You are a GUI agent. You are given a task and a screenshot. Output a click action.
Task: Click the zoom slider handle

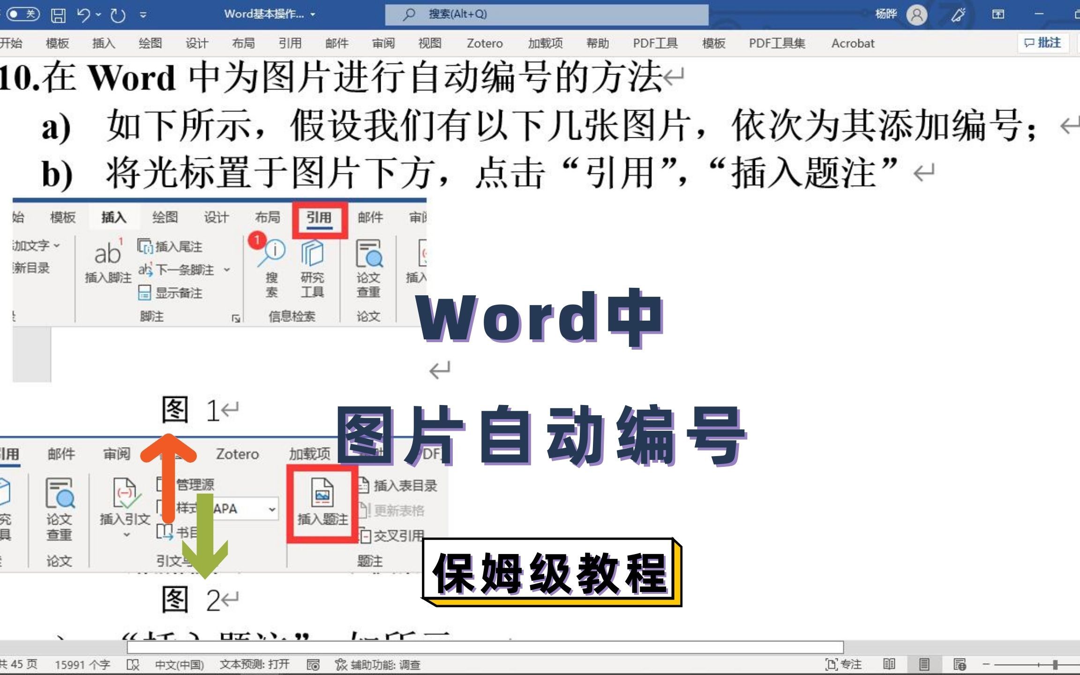(1055, 664)
